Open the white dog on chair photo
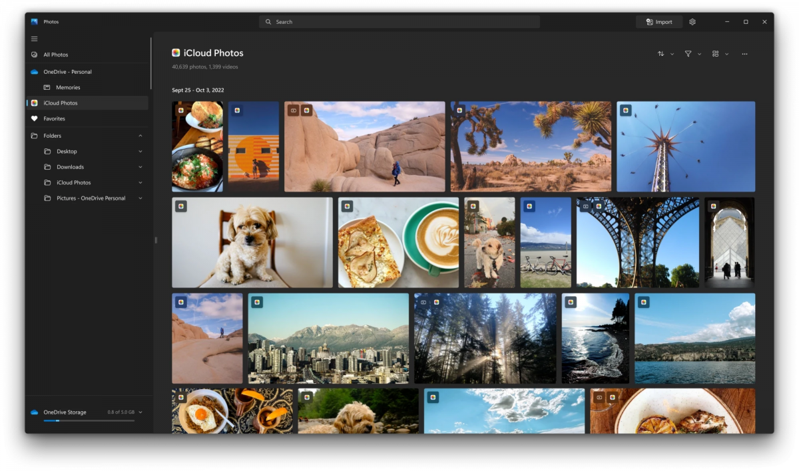 (252, 242)
